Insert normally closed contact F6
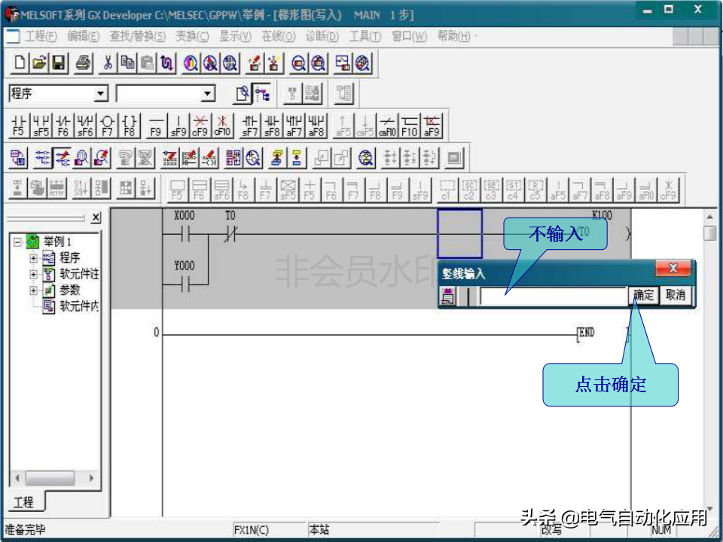 pyautogui.click(x=63, y=126)
